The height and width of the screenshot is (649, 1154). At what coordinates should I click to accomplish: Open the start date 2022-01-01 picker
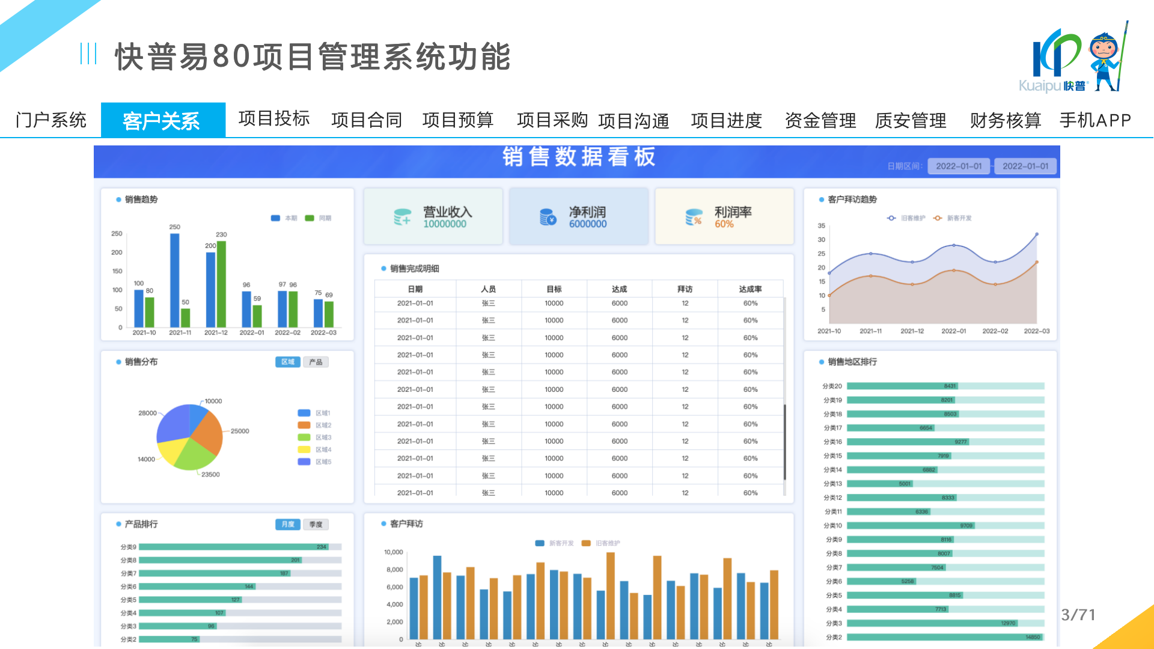959,166
